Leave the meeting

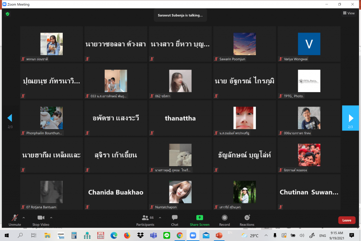click(x=347, y=220)
